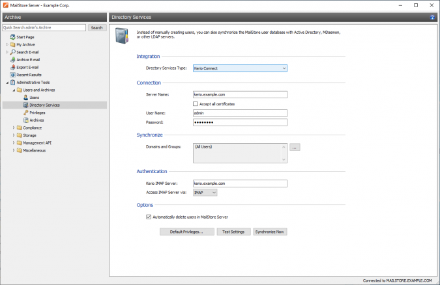Click scroll down arrow in Domains and Groups list
Viewport: 440px width, 285px height.
pyautogui.click(x=284, y=159)
